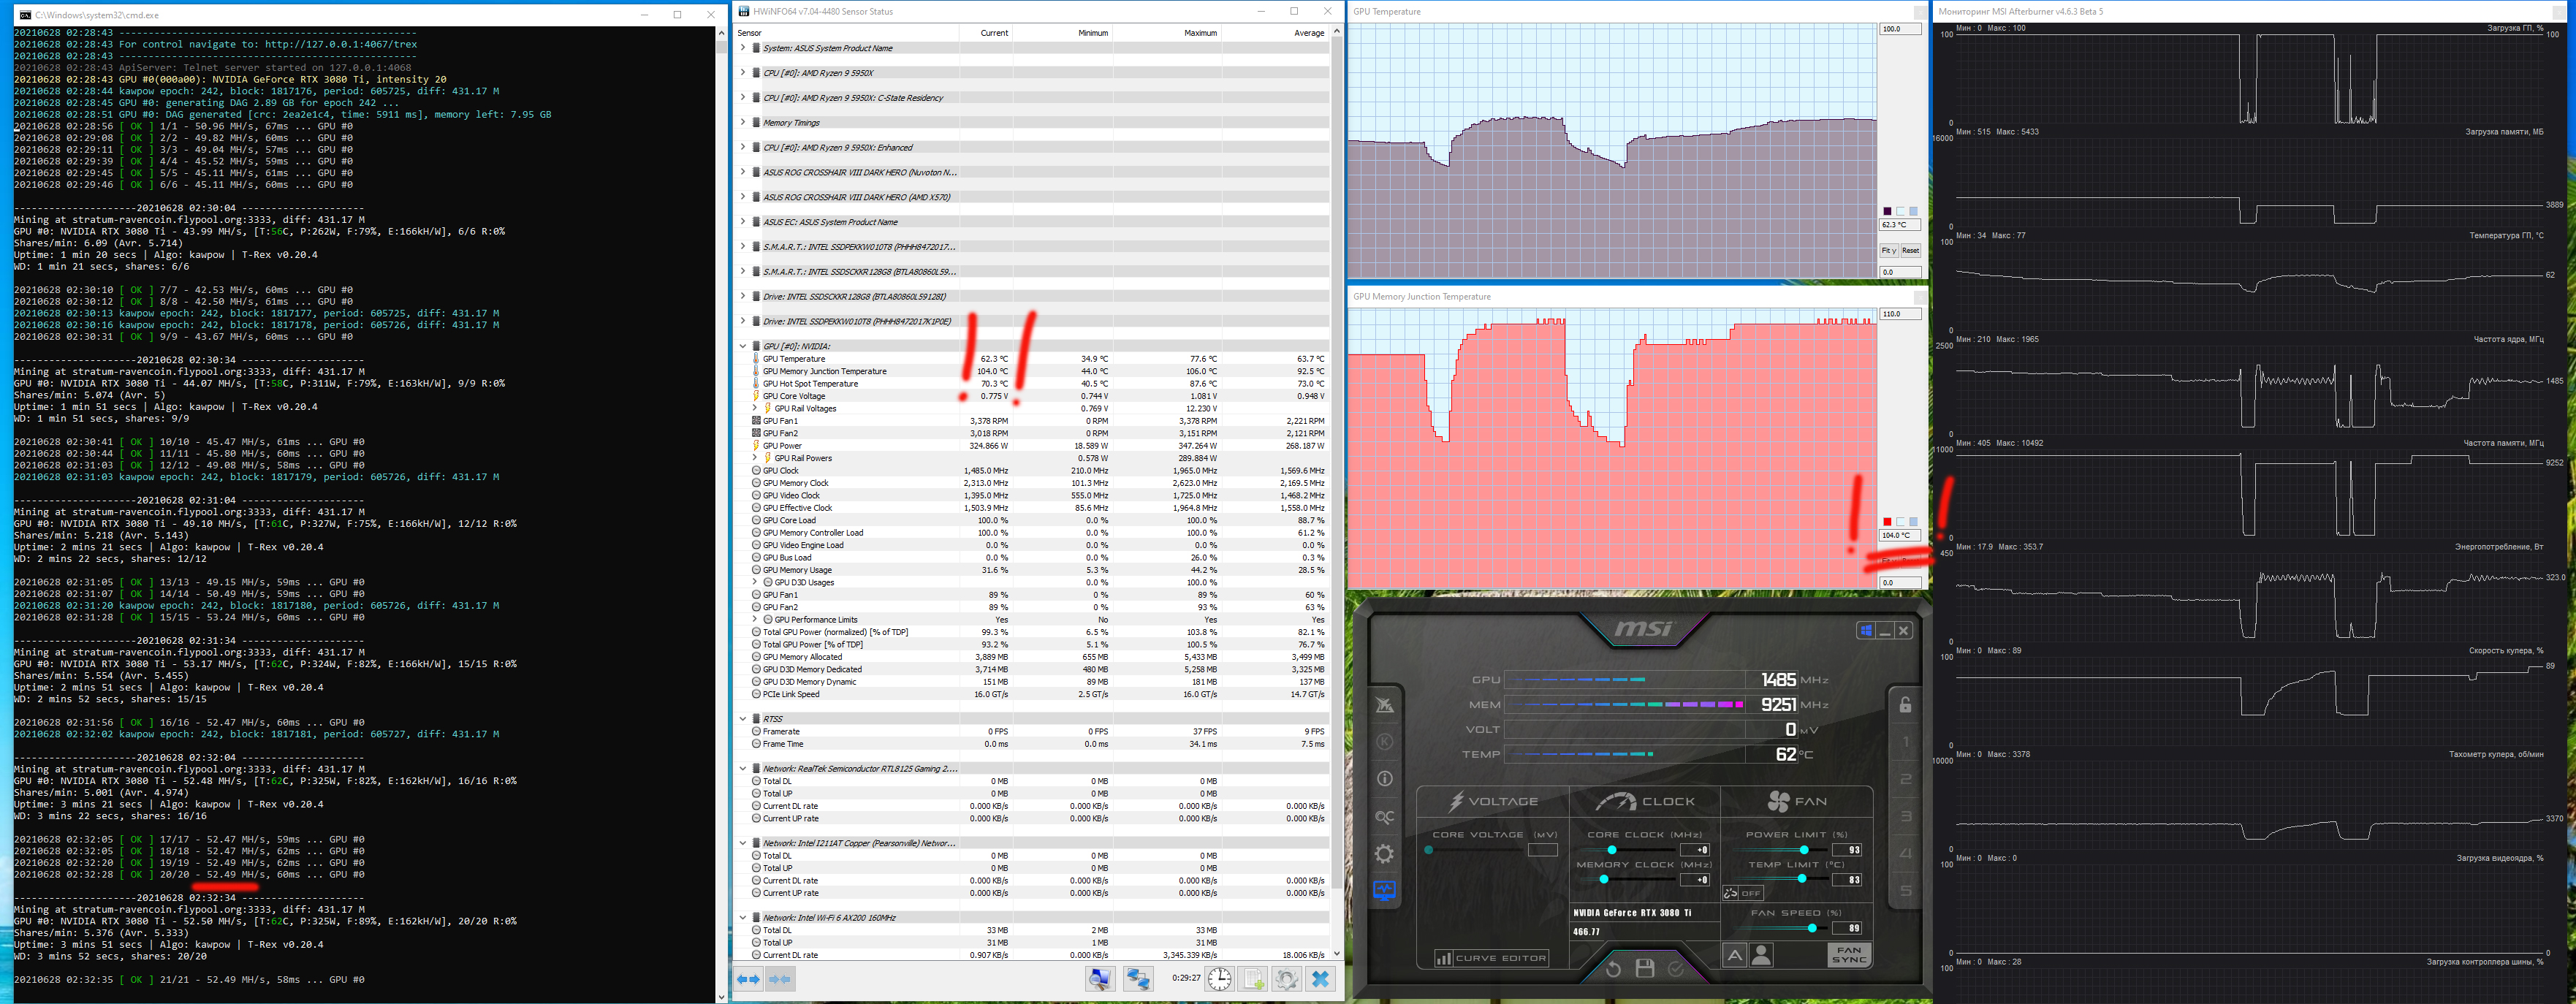This screenshot has height=1004, width=2576.
Task: Expand CPU [#0]: AMD Ryzen 9 5950X node
Action: point(743,73)
